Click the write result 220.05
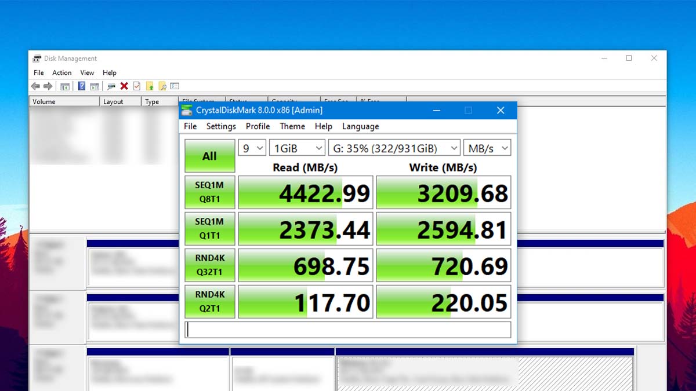Viewport: 696px width, 391px height. [444, 301]
